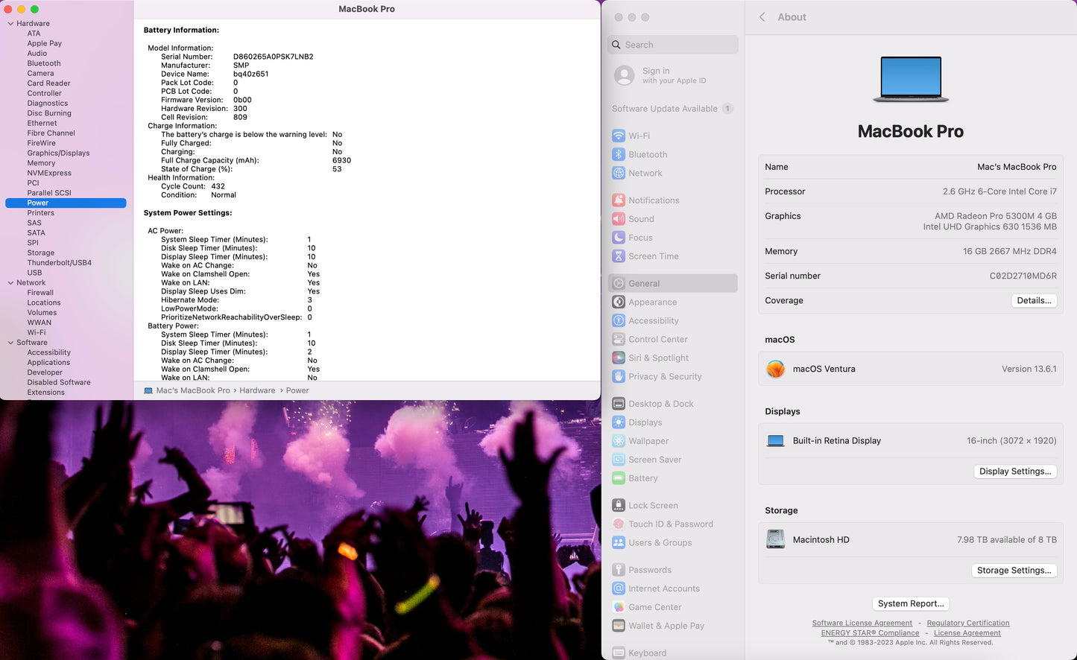Select the Sound speaker icon
1077x660 pixels.
[618, 219]
